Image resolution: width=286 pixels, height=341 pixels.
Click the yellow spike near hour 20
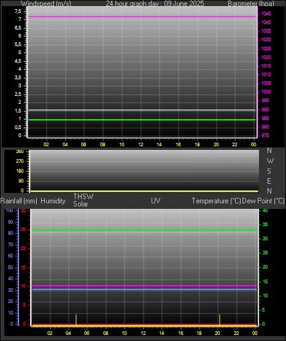tap(220, 319)
